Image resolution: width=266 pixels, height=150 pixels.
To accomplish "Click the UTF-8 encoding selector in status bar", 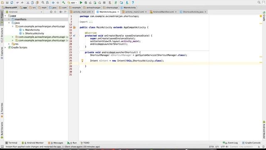I will pos(224,147).
